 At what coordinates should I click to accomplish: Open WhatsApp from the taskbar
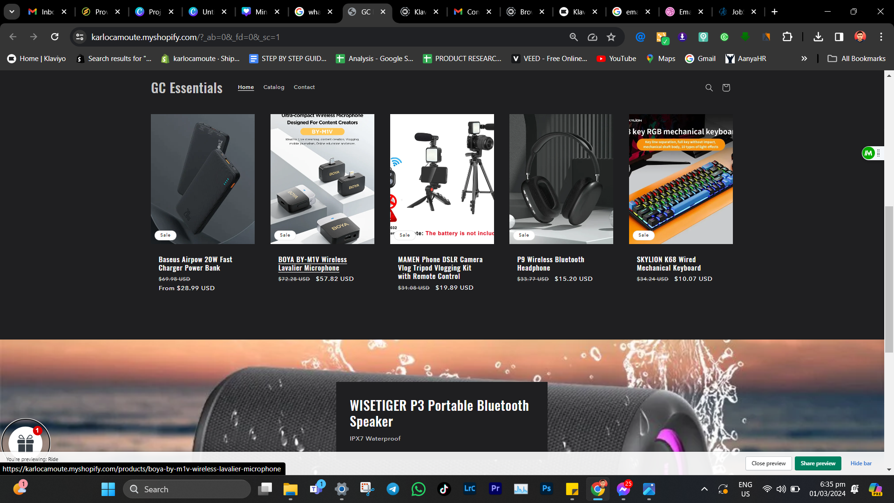(418, 489)
